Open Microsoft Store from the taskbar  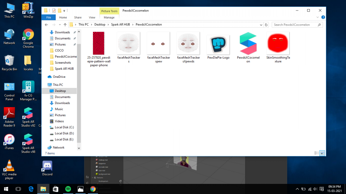[56, 189]
